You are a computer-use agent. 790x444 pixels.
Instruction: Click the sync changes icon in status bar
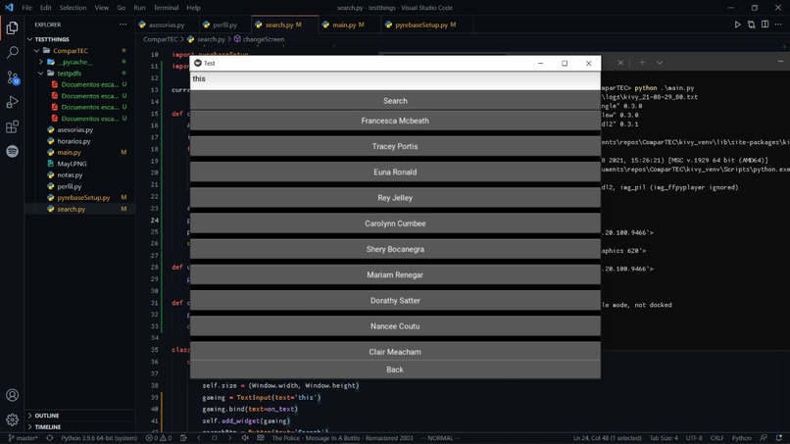pyautogui.click(x=49, y=438)
